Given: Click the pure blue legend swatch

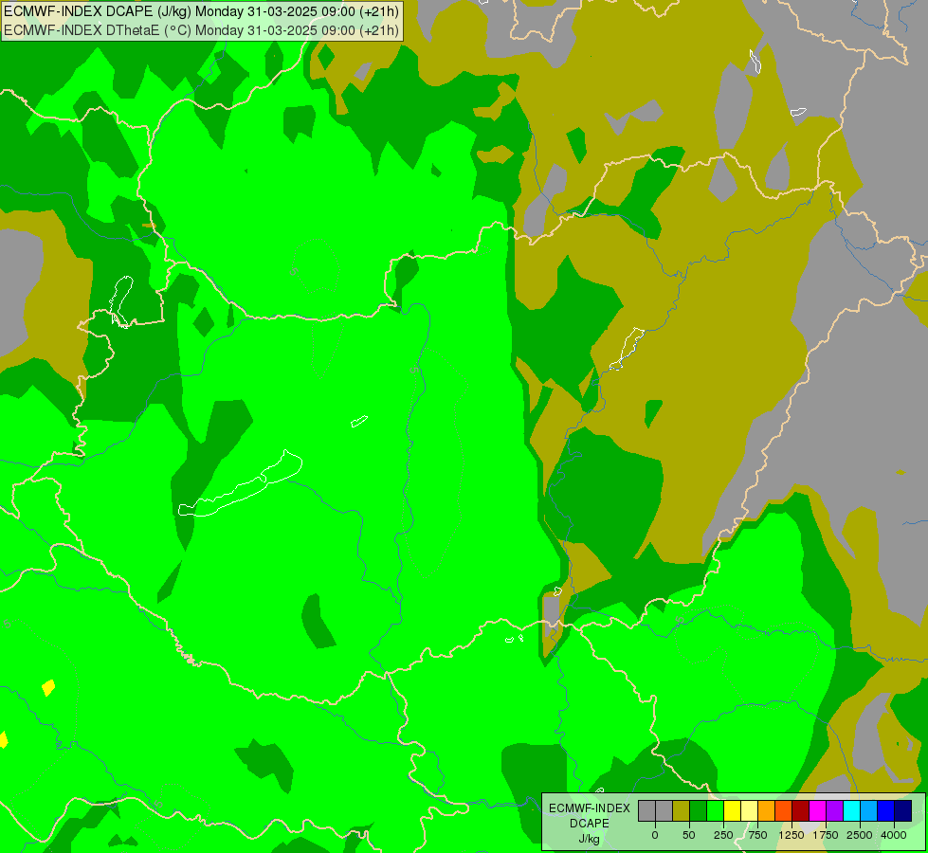Looking at the screenshot, I should point(886,811).
